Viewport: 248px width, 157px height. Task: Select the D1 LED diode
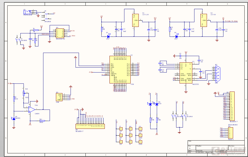coord(108,37)
